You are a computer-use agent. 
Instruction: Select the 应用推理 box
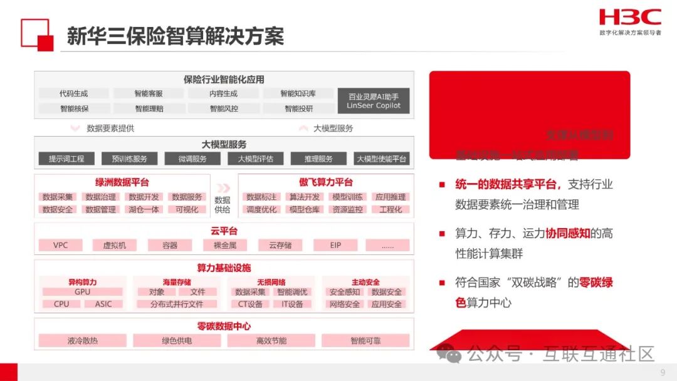391,197
